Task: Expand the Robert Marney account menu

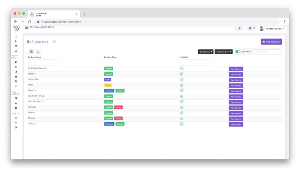Action: [x=274, y=28]
